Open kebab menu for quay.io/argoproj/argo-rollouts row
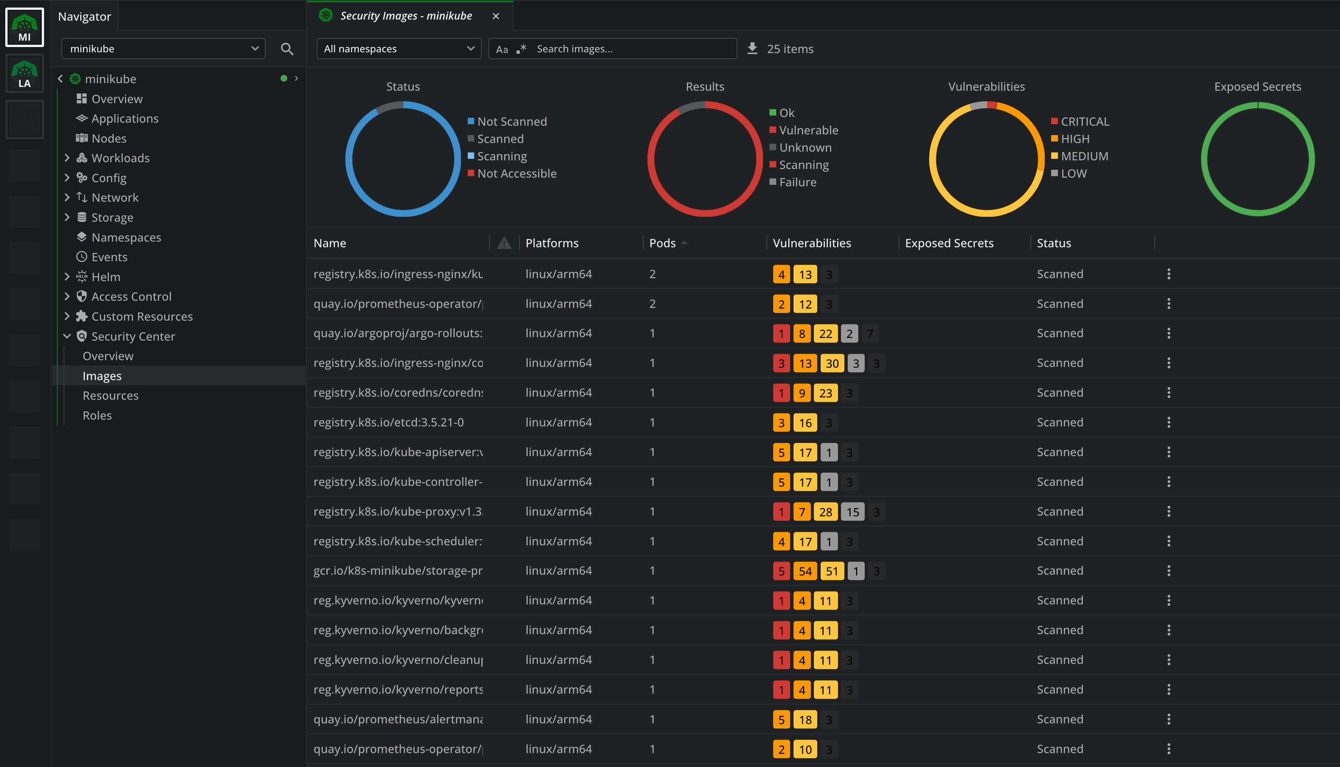The height and width of the screenshot is (767, 1340). click(1169, 333)
